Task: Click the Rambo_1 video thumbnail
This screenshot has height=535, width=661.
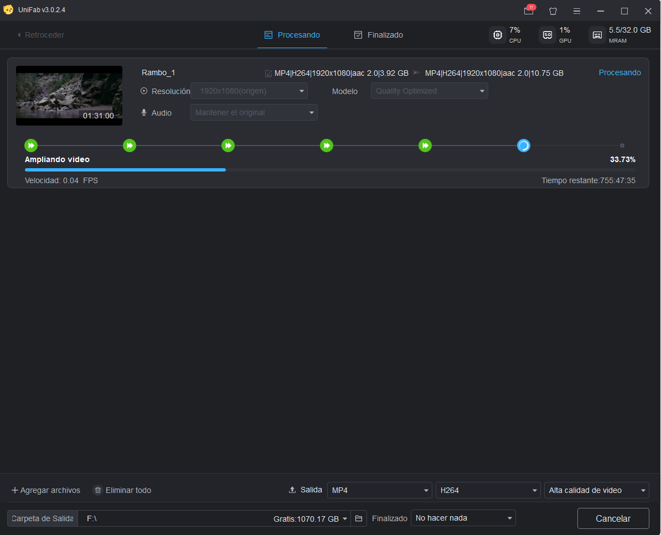Action: click(69, 96)
